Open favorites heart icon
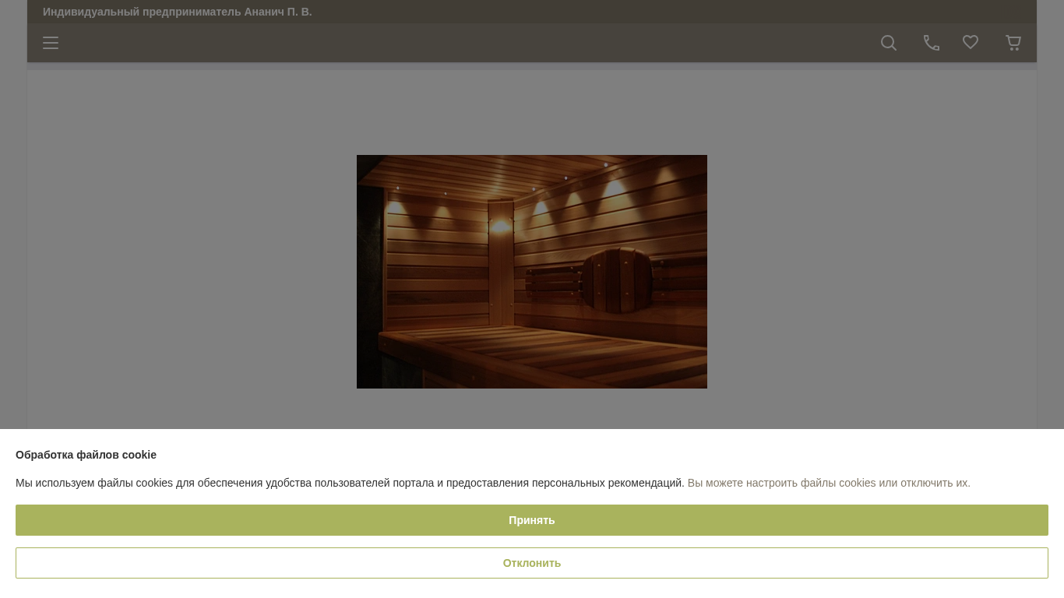Viewport: 1064px width, 598px height. point(971,42)
